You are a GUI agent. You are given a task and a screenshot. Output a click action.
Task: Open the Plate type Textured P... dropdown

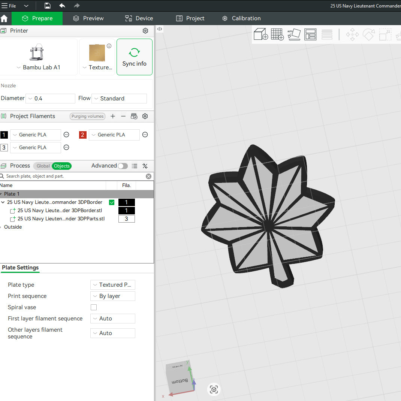pos(113,285)
